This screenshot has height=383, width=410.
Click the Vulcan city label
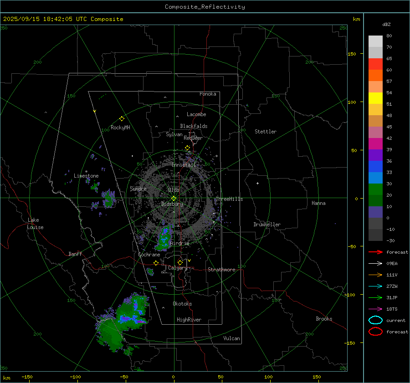click(x=231, y=338)
